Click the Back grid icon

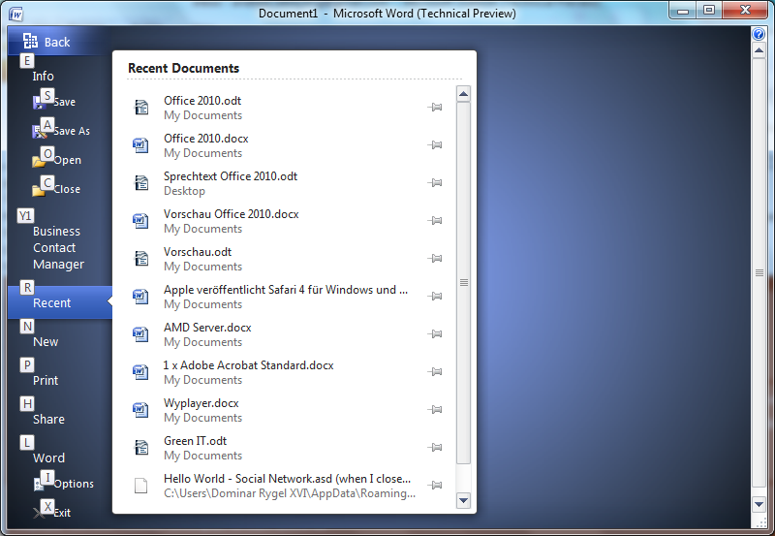[x=30, y=41]
